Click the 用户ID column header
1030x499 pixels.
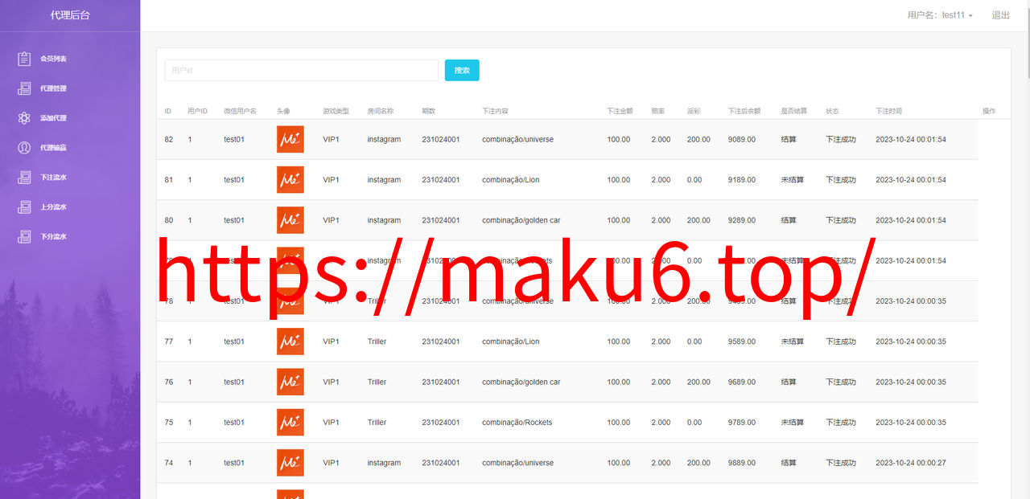197,111
